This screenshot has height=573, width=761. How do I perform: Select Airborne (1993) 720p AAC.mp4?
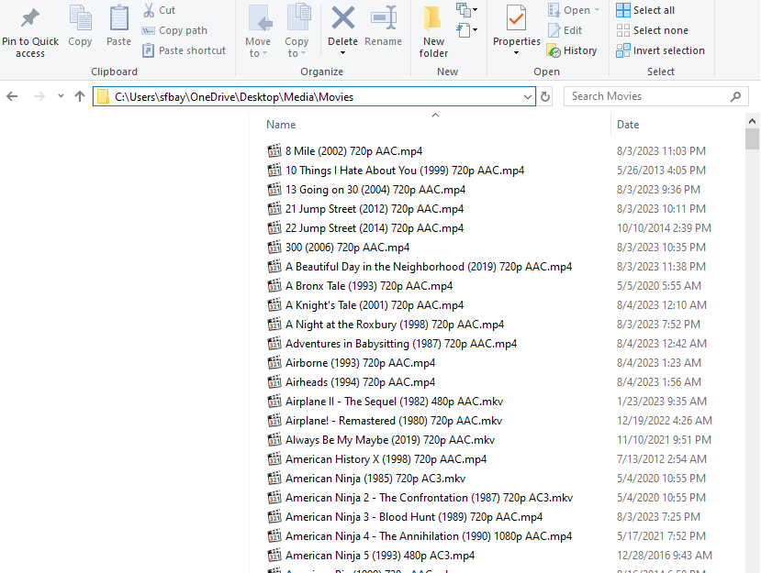[x=360, y=363]
